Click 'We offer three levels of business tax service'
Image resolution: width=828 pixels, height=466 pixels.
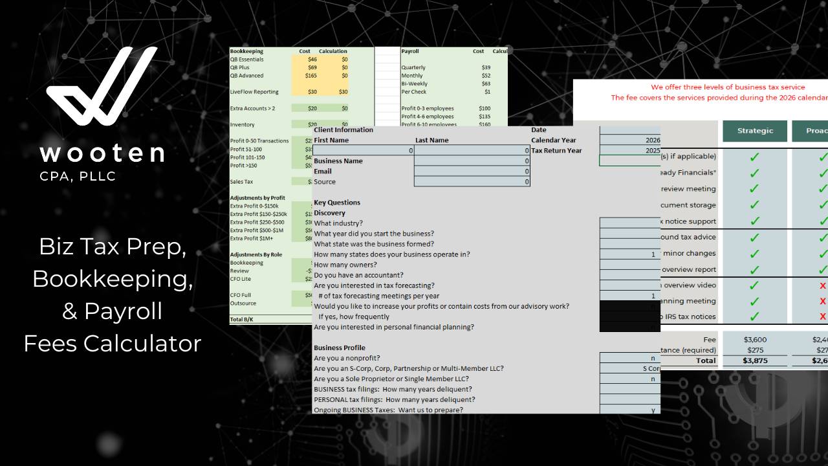tap(728, 87)
